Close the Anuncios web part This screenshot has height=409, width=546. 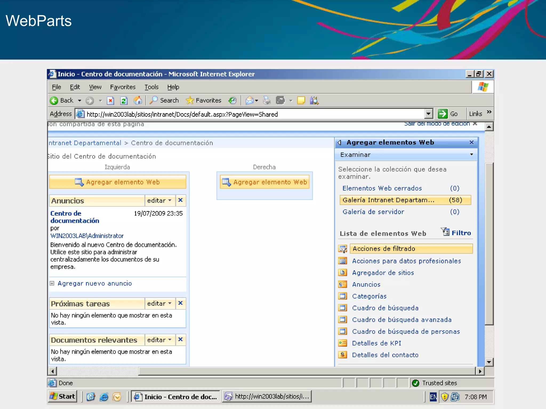click(180, 200)
